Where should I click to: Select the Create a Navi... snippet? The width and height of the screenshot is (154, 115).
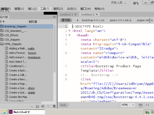point(18,79)
